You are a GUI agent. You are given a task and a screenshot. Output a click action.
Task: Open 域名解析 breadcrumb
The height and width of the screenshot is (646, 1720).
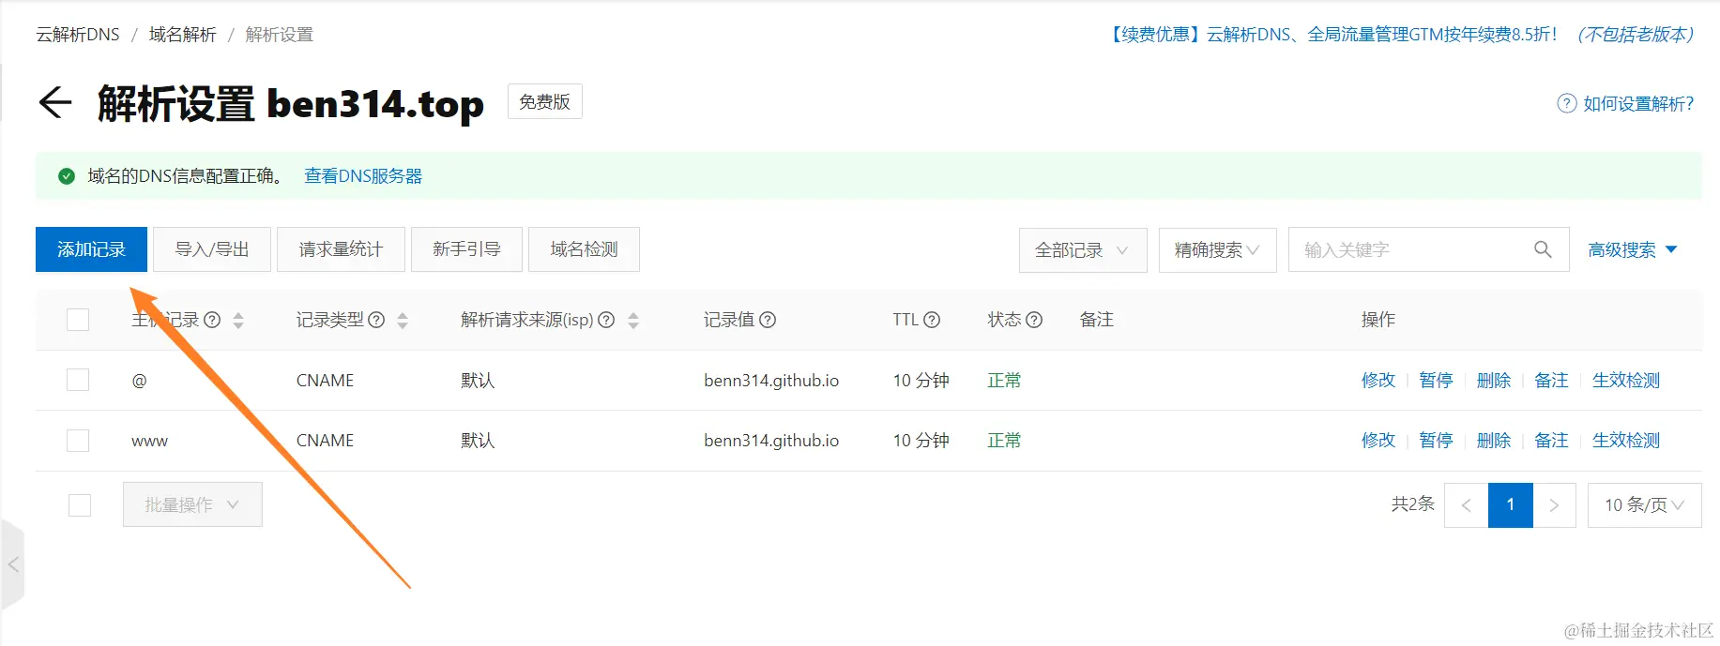tap(183, 35)
